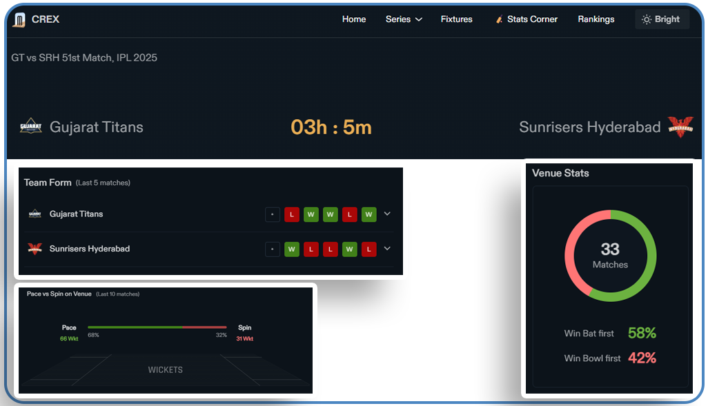Toggle the Bright theme mode
Viewport: 708px width, 406px height.
pos(661,19)
